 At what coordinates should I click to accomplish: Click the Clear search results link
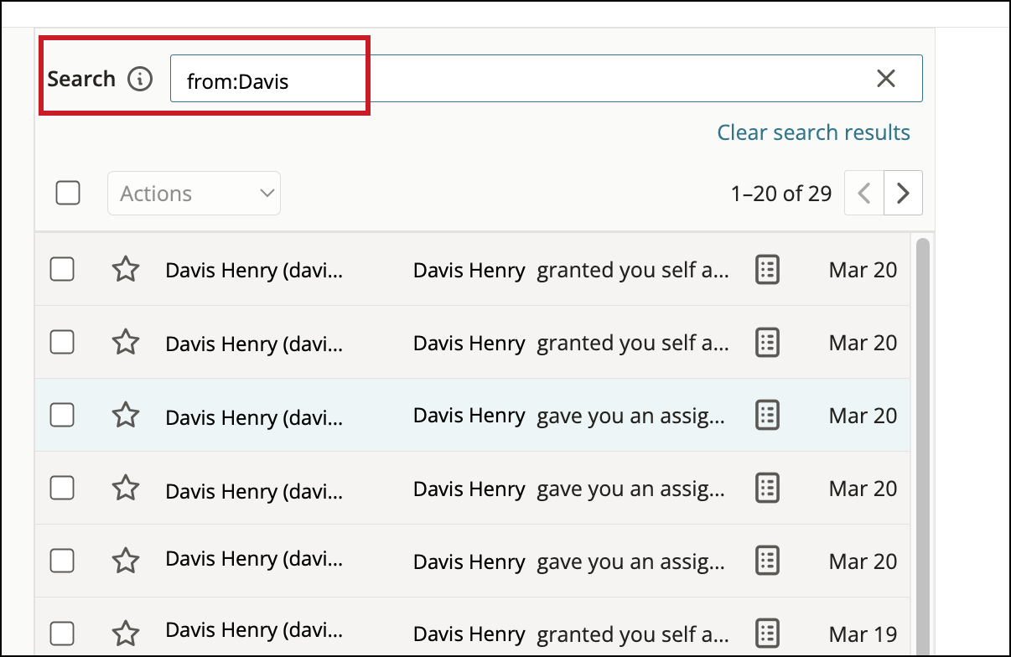pos(813,132)
